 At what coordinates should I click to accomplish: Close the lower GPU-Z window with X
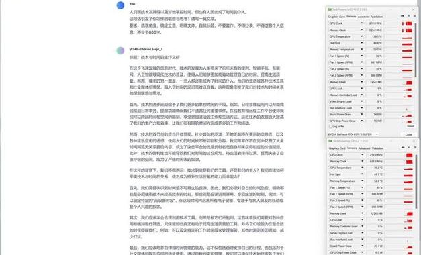tap(414, 141)
